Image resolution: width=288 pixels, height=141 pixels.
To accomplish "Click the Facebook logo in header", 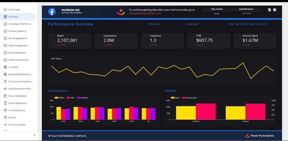I will point(52,12).
